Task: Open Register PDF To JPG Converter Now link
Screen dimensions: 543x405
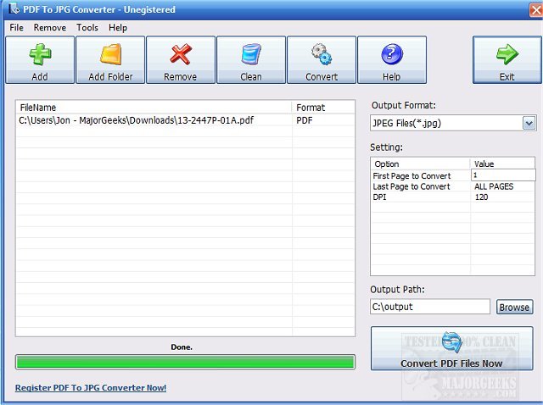Action: pyautogui.click(x=91, y=388)
